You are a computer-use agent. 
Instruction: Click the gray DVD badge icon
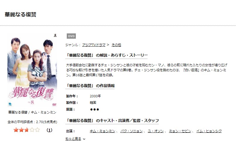[71, 36]
